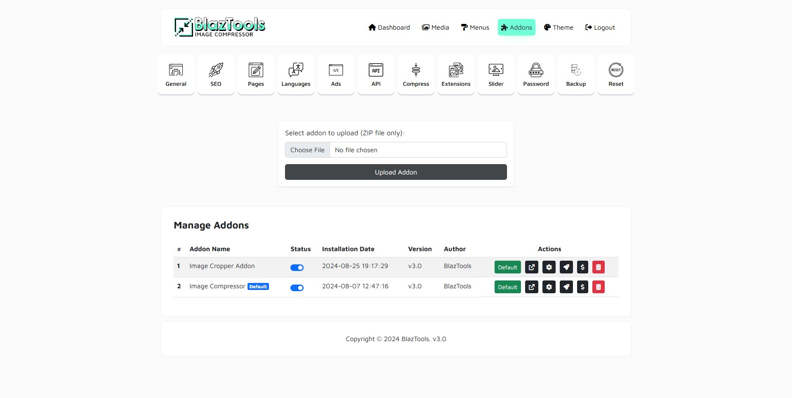Viewport: 792px width, 398px height.
Task: Click the 'Installation Date' column header
Action: point(348,249)
